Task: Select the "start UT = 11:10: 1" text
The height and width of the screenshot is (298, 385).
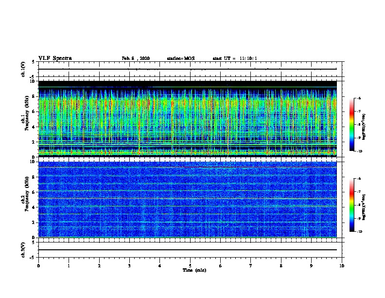Action: coord(235,58)
